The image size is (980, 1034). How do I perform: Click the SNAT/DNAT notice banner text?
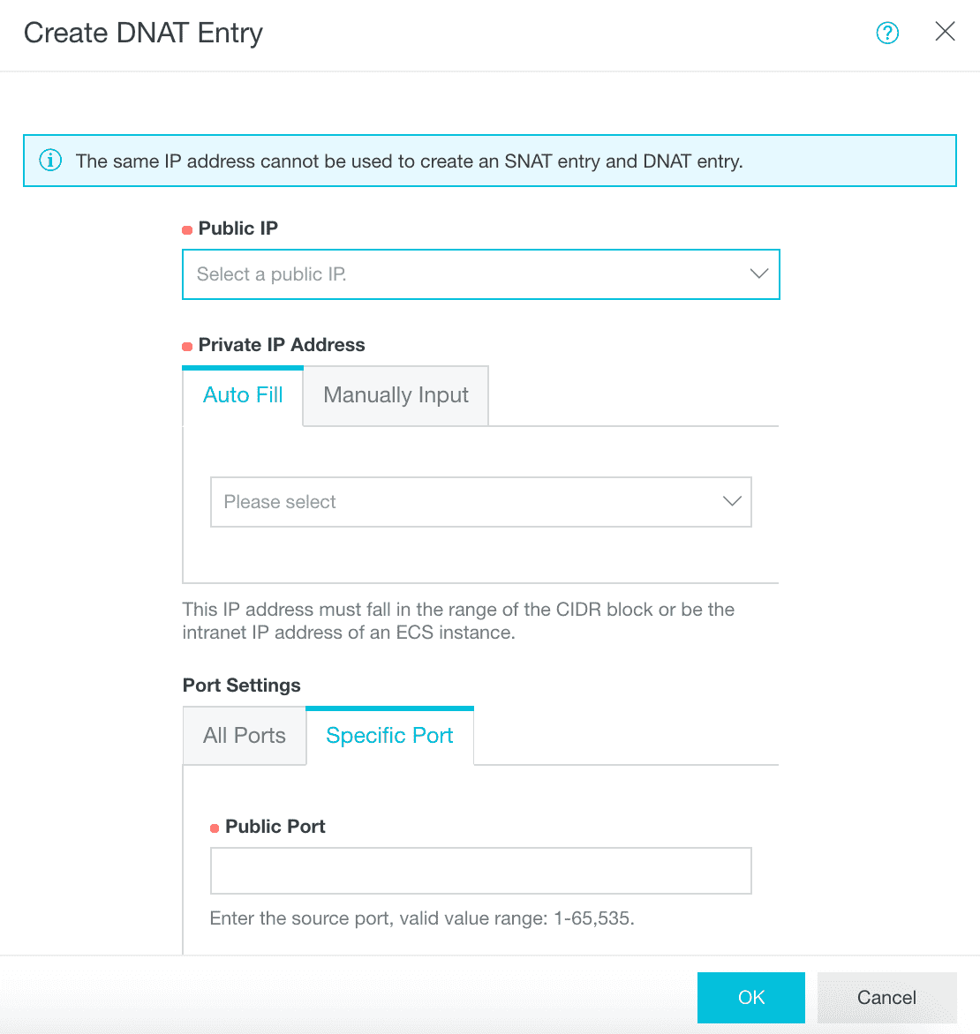409,161
